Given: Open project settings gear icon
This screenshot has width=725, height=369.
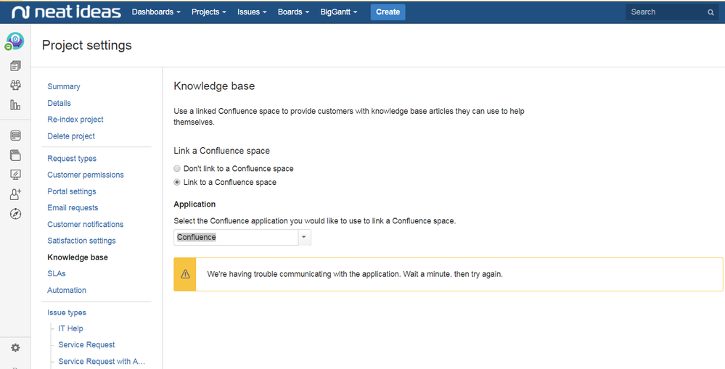Looking at the screenshot, I should 15,348.
